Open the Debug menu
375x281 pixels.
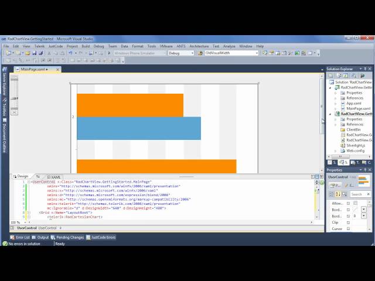tap(98, 46)
